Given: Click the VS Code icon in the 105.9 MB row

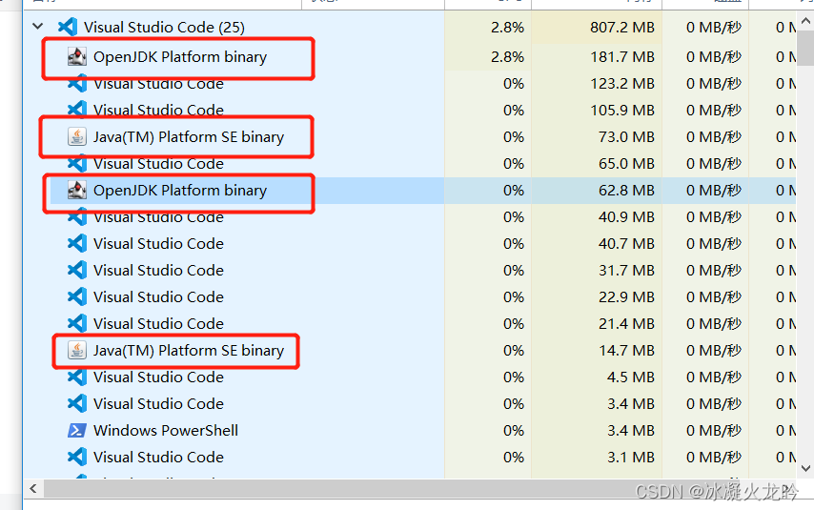Looking at the screenshot, I should (x=77, y=110).
